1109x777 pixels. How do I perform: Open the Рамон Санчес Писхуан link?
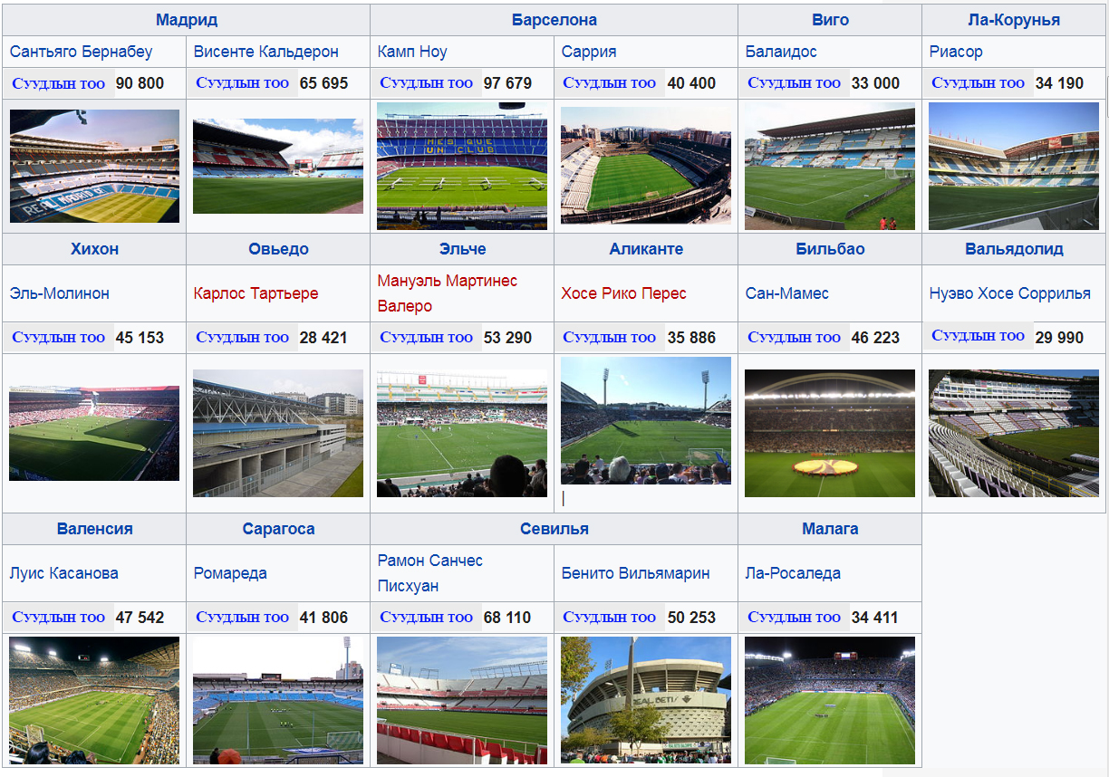(430, 573)
